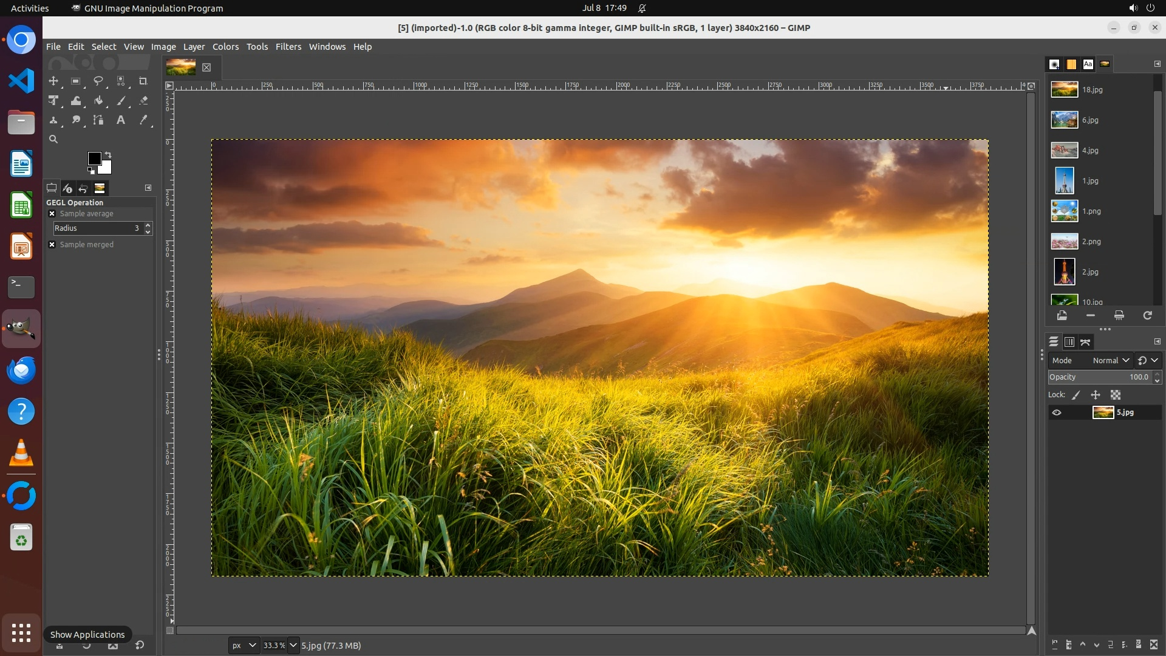
Task: Pick the Bucket Fill tool
Action: coord(98,101)
